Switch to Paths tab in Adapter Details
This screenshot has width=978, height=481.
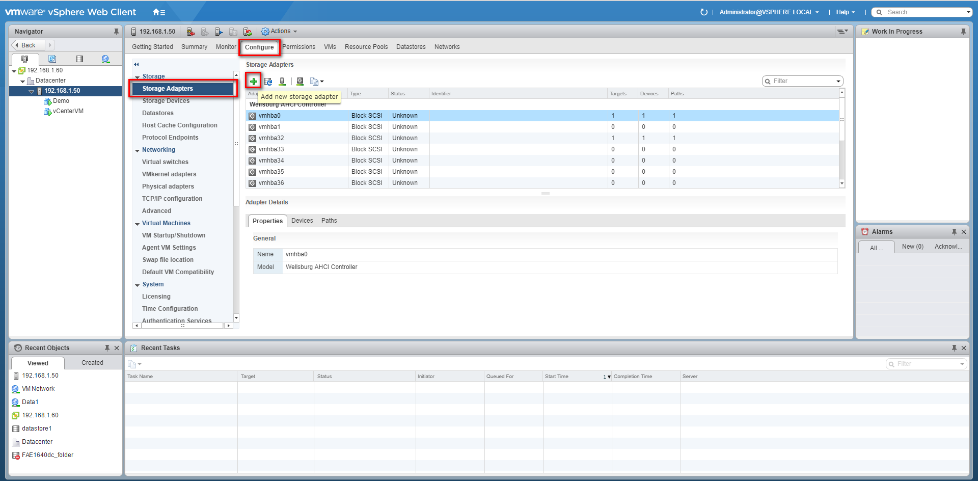pos(329,221)
